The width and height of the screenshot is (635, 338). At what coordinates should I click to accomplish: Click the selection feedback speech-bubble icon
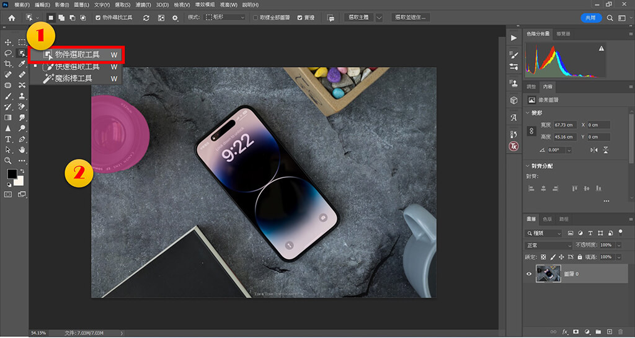[x=331, y=18]
